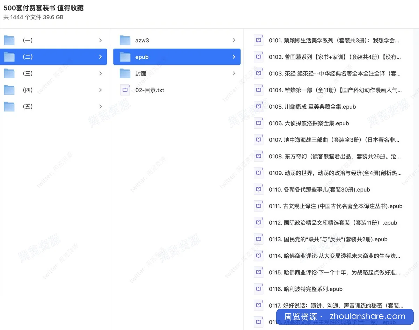Viewport: 419px width, 330px height.
Task: Click the (四) folder icon
Action: click(x=9, y=90)
